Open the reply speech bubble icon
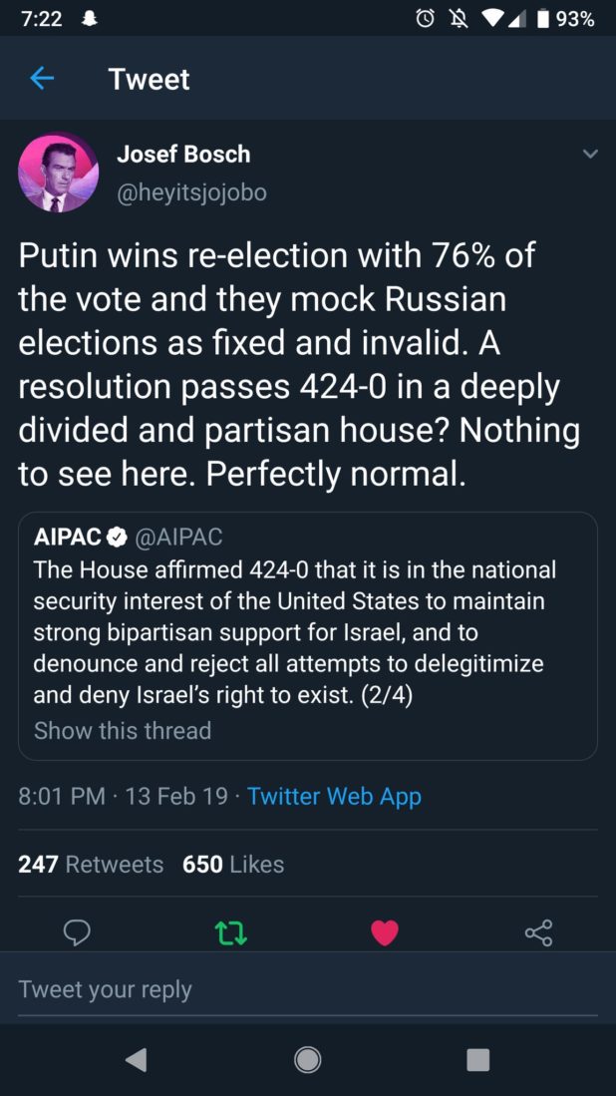The image size is (616, 1096). [77, 932]
